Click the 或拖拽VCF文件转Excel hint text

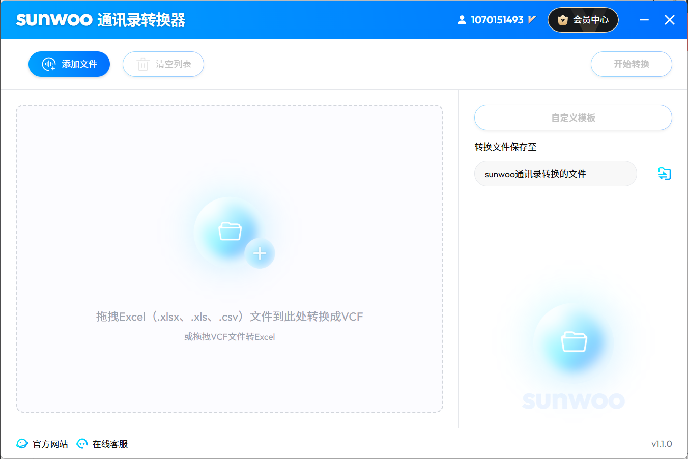click(230, 337)
